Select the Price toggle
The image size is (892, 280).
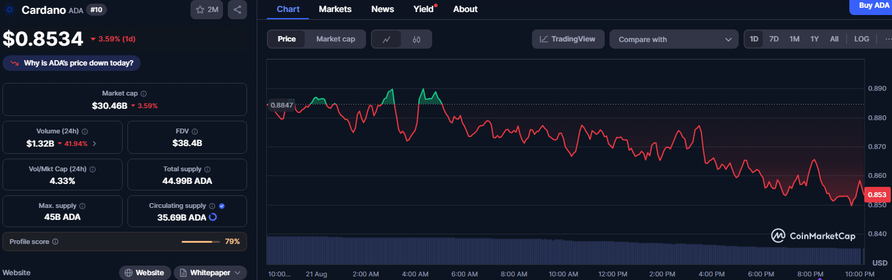point(287,39)
